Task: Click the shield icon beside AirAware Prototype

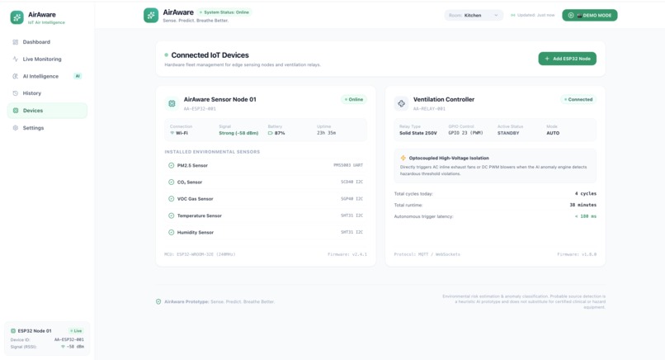Action: coord(158,302)
